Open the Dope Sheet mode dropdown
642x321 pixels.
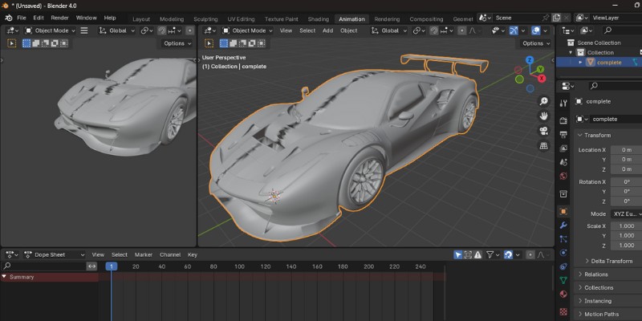(55, 254)
